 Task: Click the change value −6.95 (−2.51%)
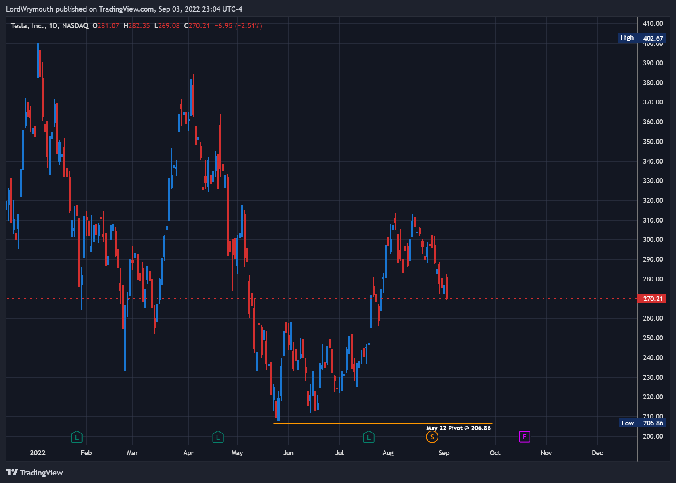coord(238,26)
